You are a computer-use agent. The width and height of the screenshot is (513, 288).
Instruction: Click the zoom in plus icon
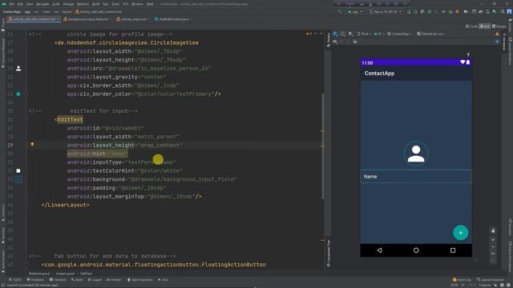(493, 240)
